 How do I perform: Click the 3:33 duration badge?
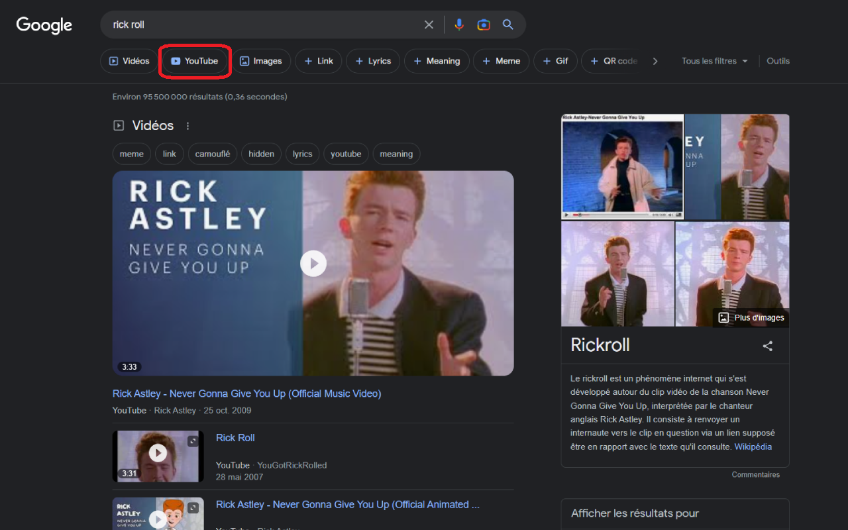pos(129,367)
